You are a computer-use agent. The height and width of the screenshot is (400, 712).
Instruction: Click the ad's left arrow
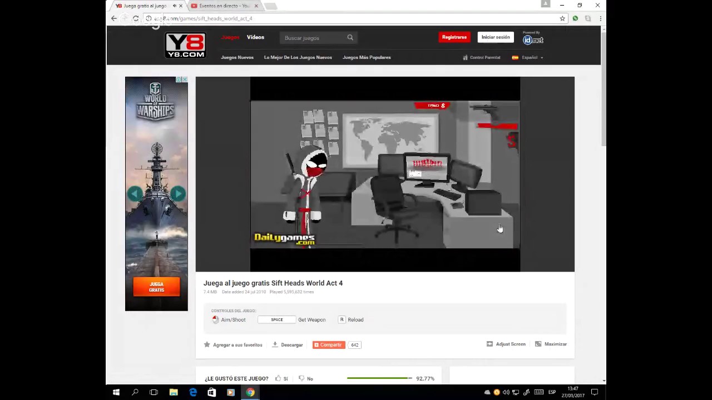[135, 193]
